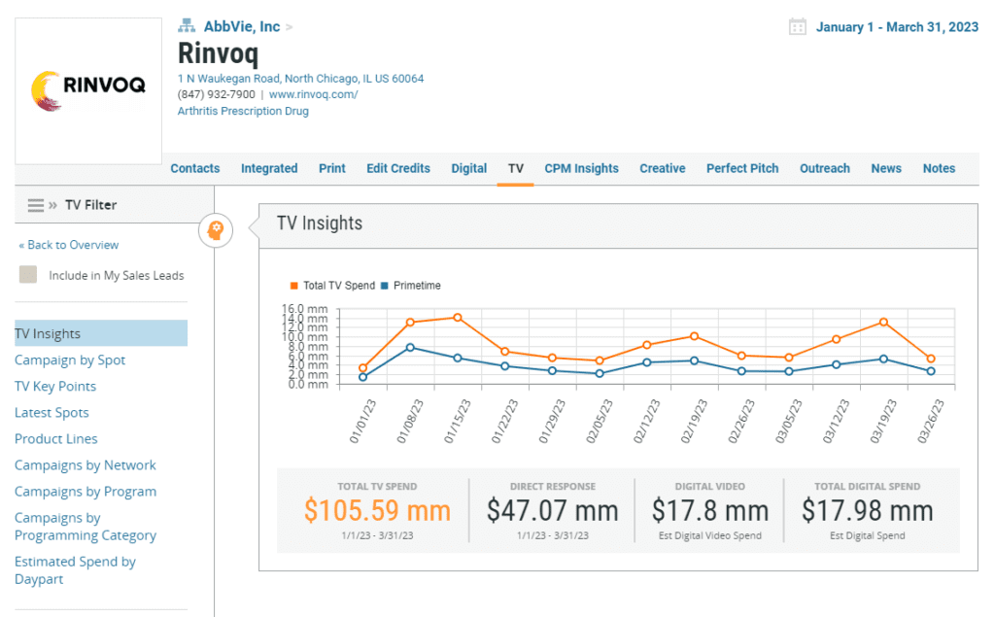Open the AbbVie, Inc parent company link
The height and width of the screenshot is (617, 995).
coord(242,26)
